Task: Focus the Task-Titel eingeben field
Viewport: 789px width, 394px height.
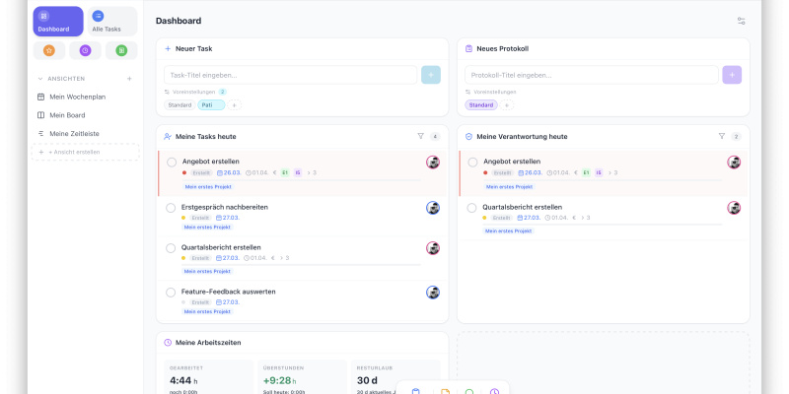Action: (290, 75)
